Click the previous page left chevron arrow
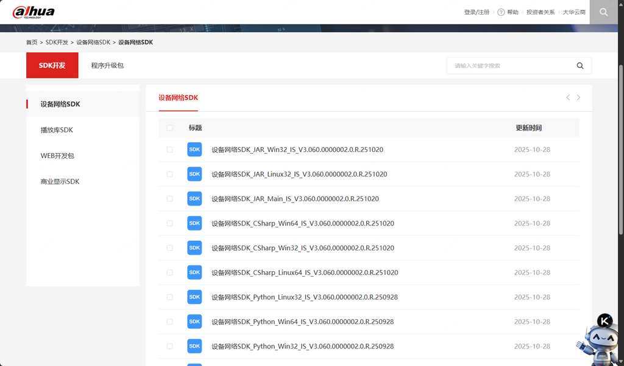This screenshot has height=366, width=624. point(568,97)
